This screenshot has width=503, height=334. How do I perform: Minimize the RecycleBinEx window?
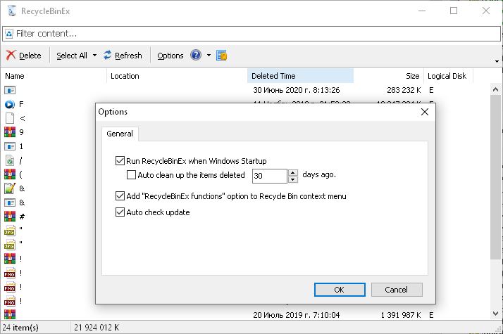coord(422,11)
